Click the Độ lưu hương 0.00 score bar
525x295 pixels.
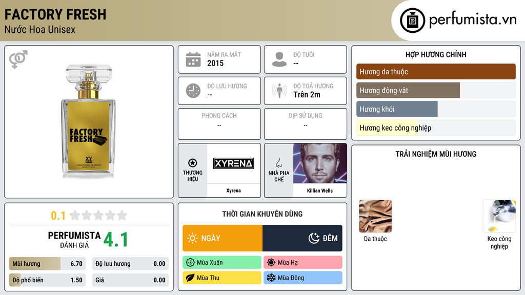coord(130,264)
